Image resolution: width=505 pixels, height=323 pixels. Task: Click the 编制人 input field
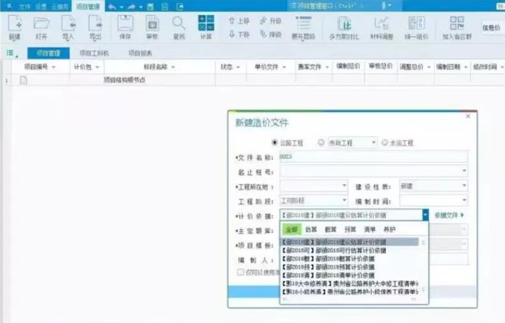pos(448,259)
